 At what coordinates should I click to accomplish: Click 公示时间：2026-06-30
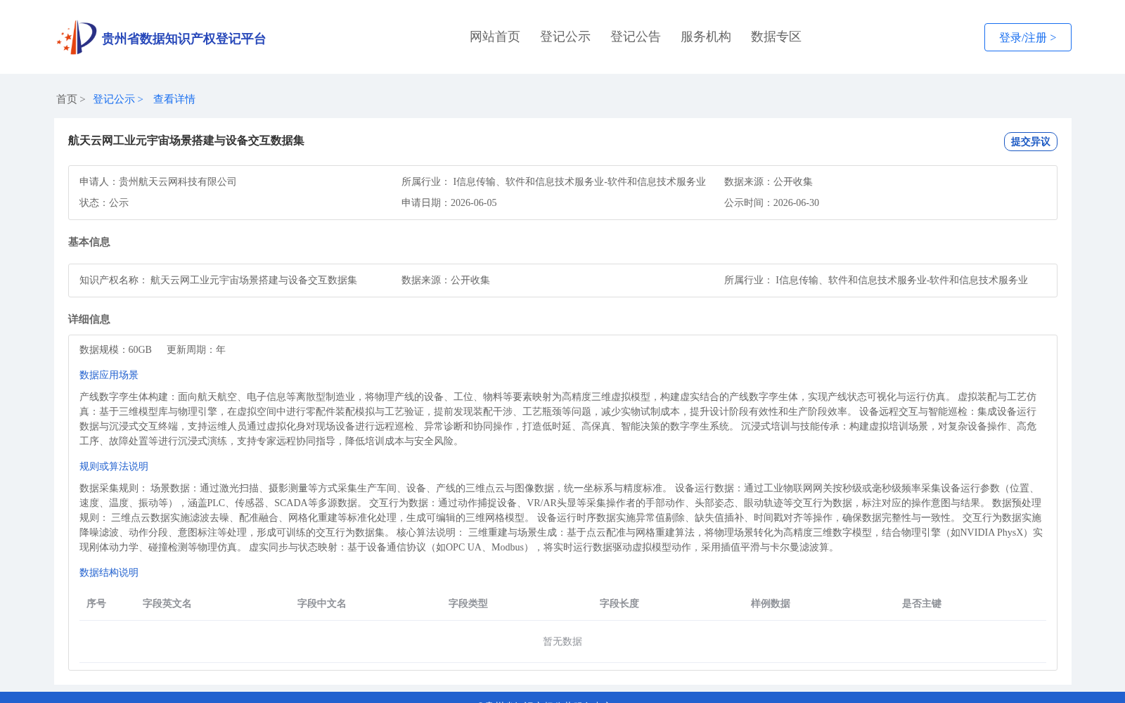click(x=771, y=202)
